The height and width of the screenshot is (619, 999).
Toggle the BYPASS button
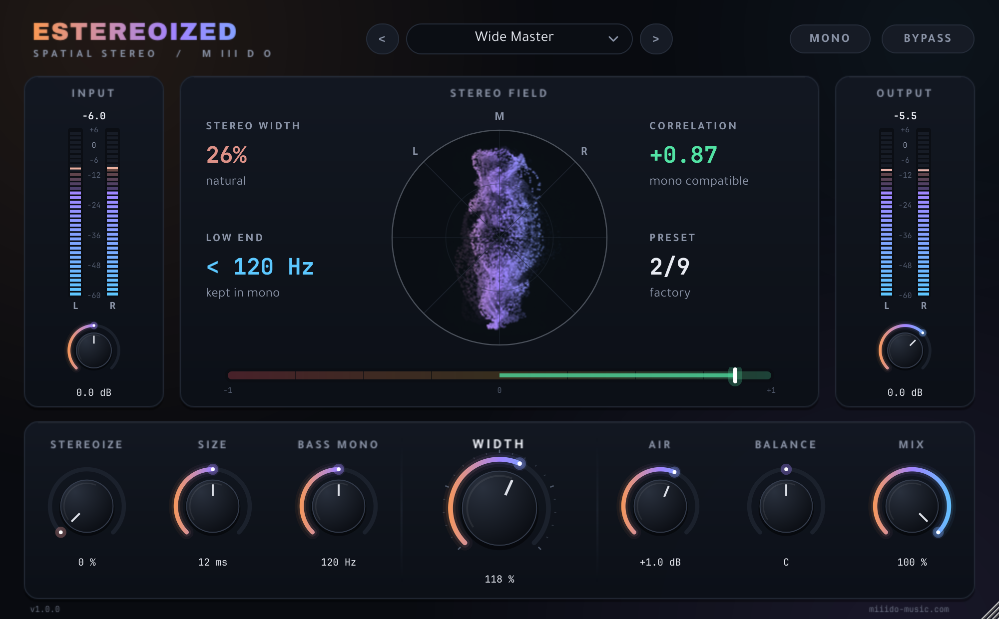[928, 38]
